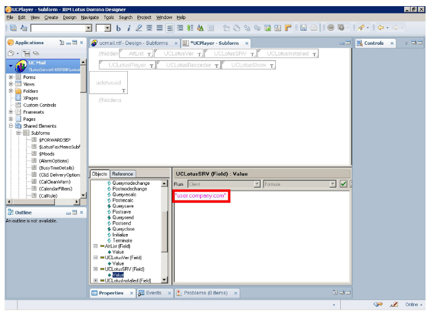
Task: Click the open application folder icon in Applications
Action: [x=11, y=53]
